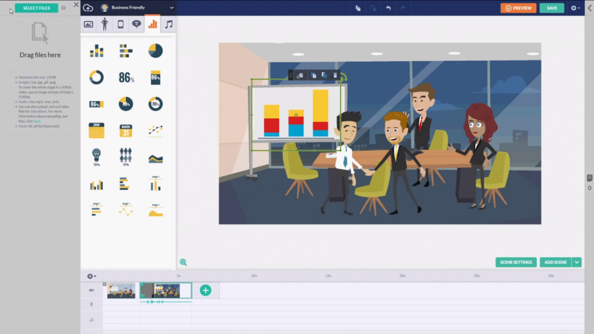The width and height of the screenshot is (594, 334).
Task: Select the first scene thumbnail in timeline
Action: [x=120, y=291]
